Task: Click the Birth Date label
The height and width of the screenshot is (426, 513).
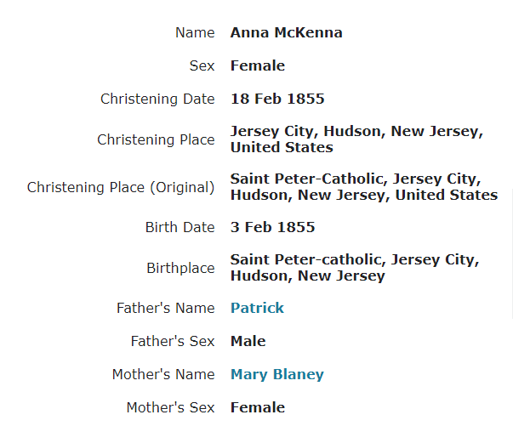Action: (x=180, y=228)
